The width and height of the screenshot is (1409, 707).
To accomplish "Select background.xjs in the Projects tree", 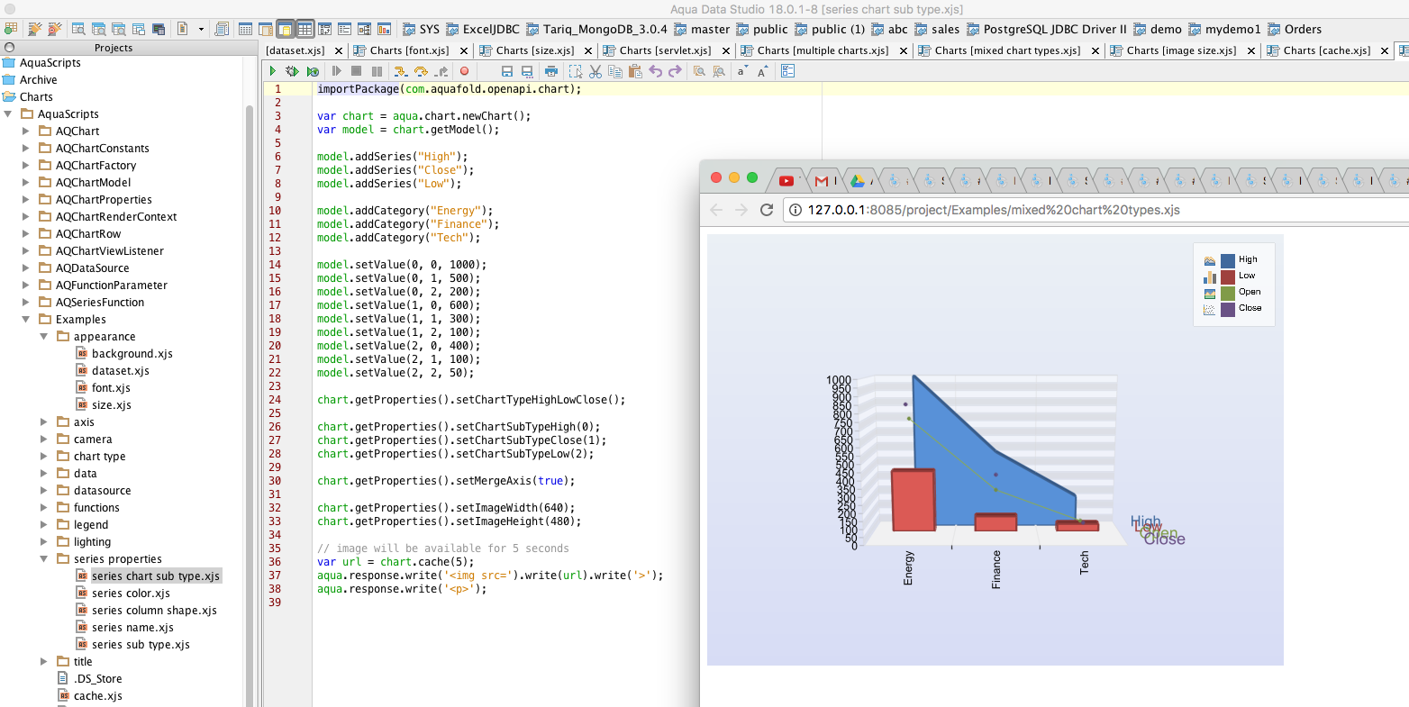I will (x=132, y=354).
